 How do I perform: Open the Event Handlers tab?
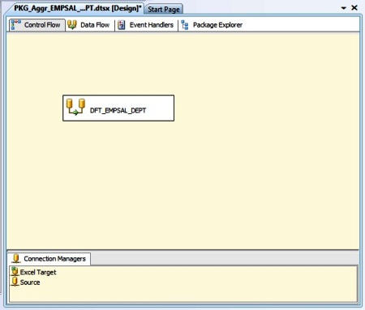point(146,25)
